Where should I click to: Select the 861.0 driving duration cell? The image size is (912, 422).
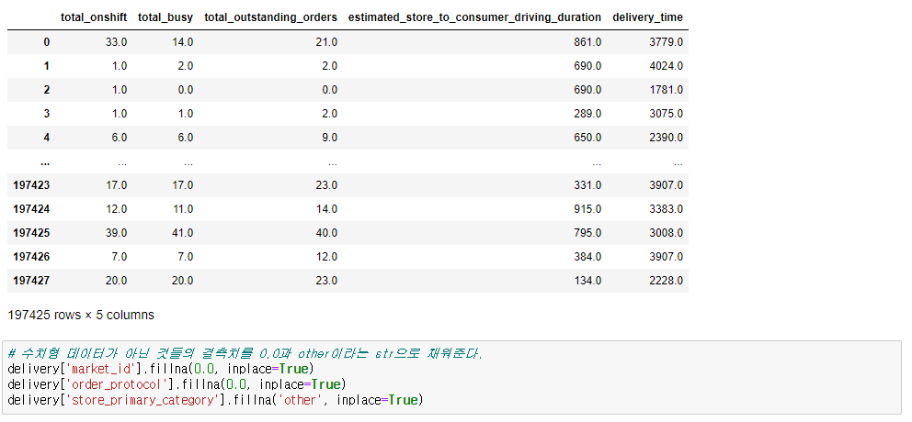pyautogui.click(x=587, y=42)
